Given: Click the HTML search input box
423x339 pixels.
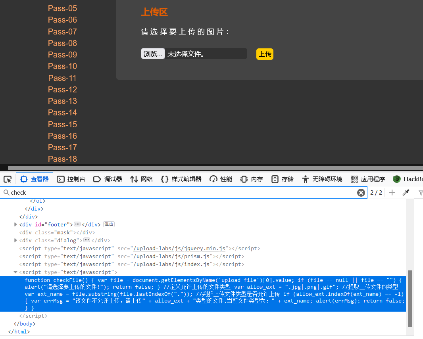Looking at the screenshot, I should tap(183, 193).
